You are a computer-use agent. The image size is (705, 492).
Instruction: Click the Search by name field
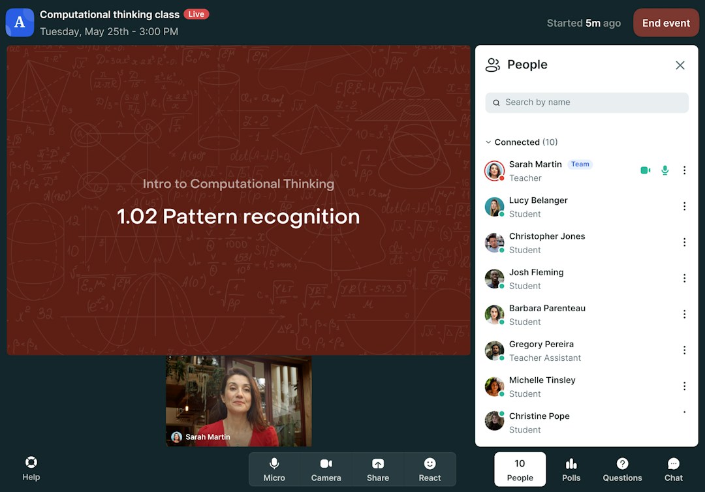[587, 102]
